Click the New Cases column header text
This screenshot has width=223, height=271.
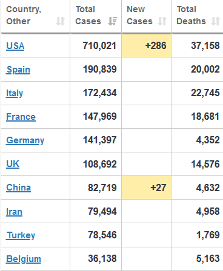coord(139,15)
